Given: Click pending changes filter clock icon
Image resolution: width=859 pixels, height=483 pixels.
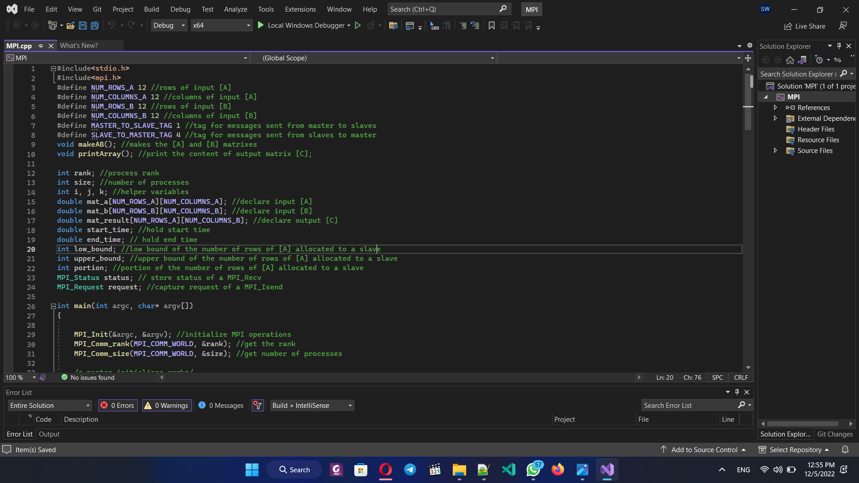Looking at the screenshot, I should 819,60.
